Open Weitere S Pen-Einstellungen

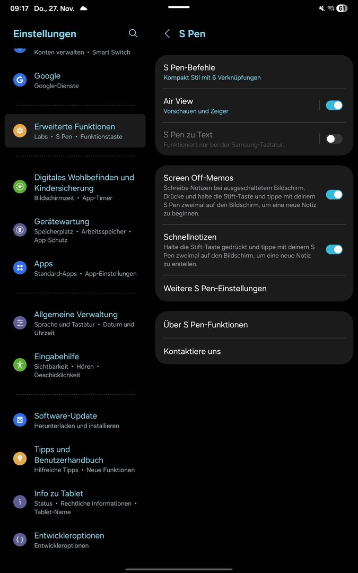pos(254,288)
